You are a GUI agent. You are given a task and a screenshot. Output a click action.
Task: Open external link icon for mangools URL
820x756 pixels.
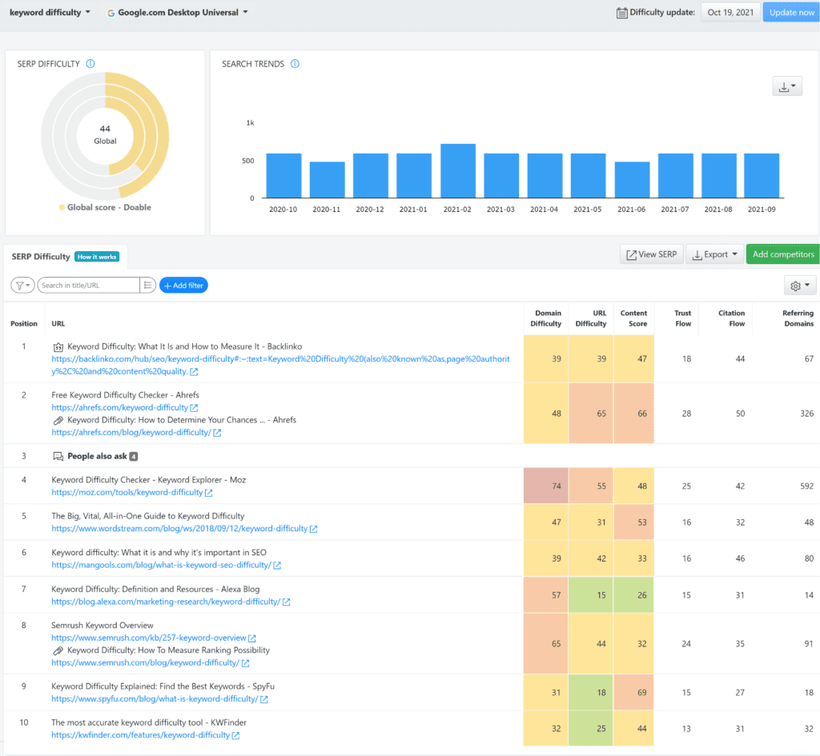[277, 566]
